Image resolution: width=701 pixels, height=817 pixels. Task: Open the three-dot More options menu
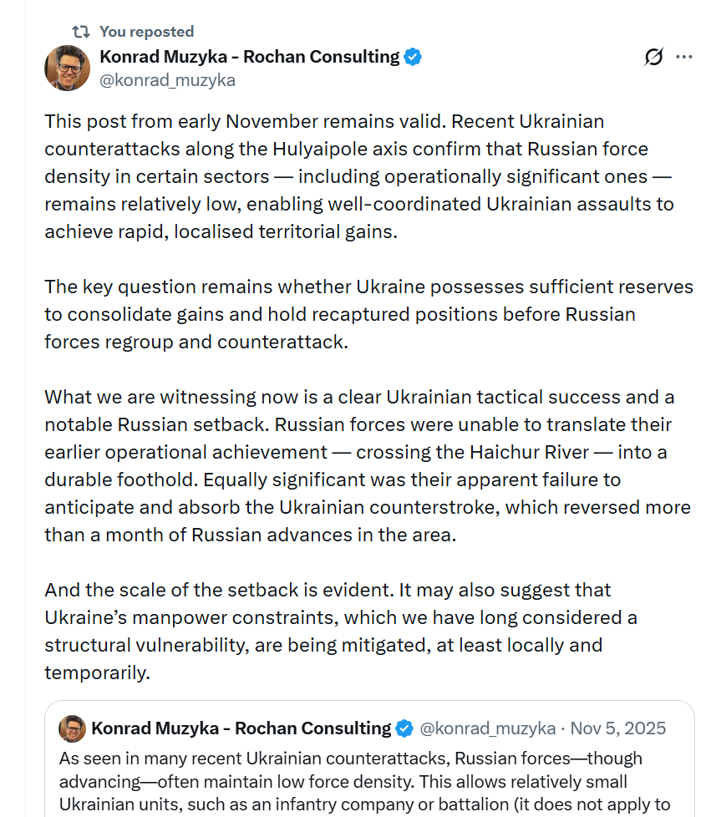(683, 57)
